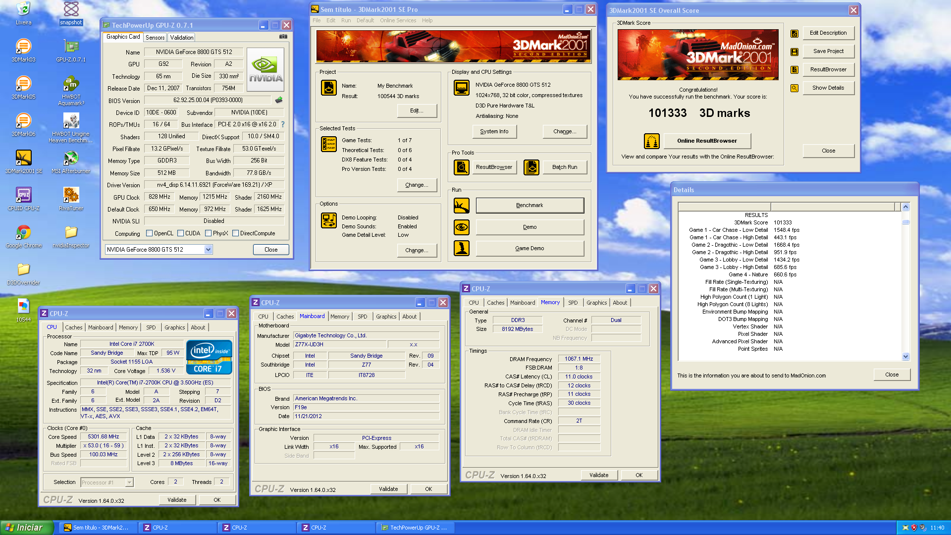Open the Lixeira recycle bin icon

click(x=23, y=13)
